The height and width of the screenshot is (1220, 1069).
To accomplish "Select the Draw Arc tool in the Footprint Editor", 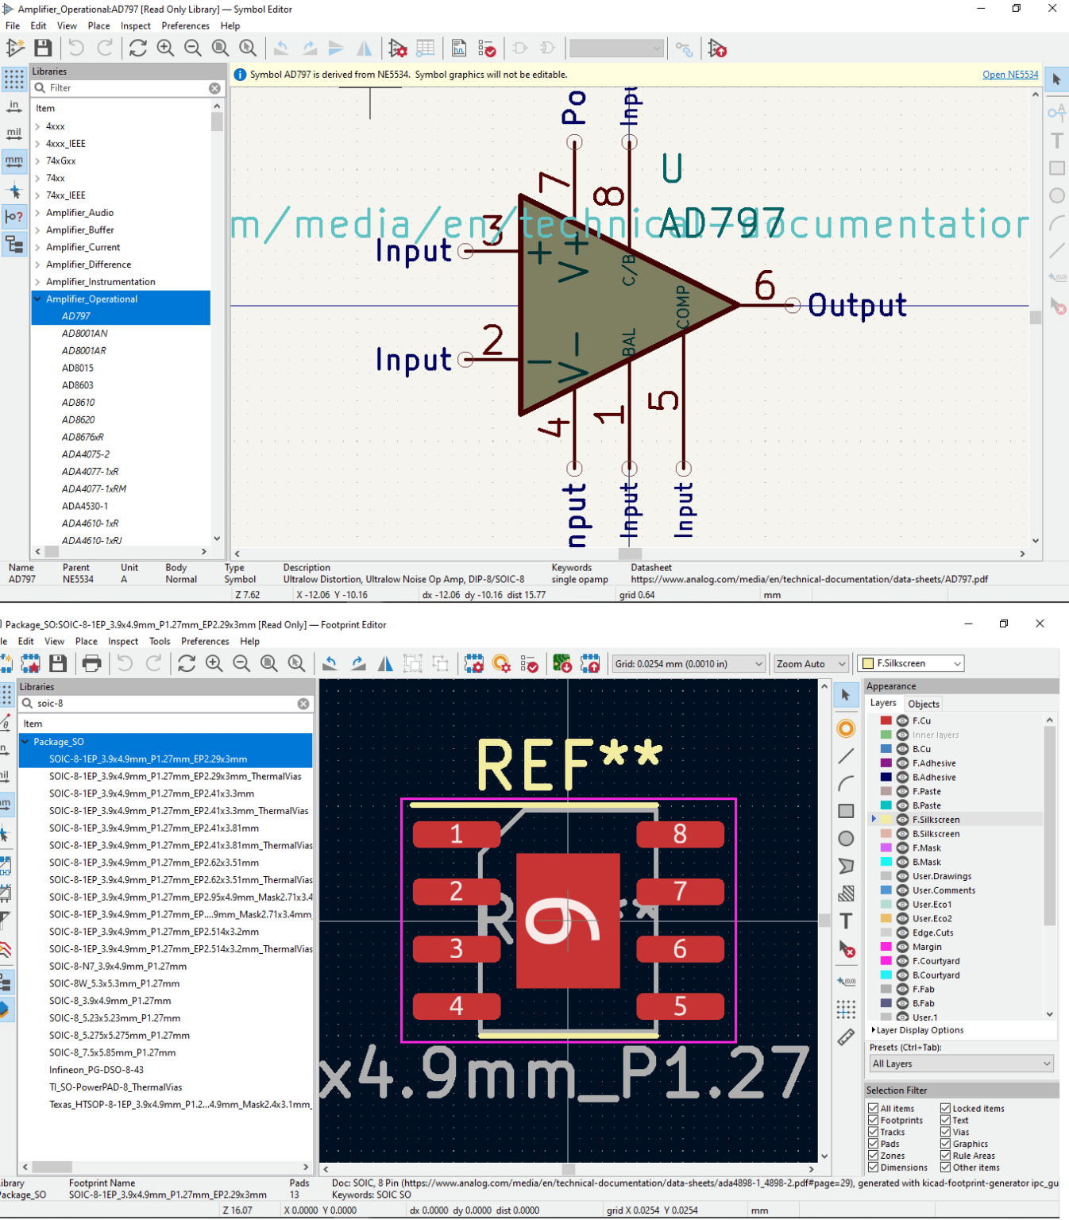I will (x=847, y=784).
